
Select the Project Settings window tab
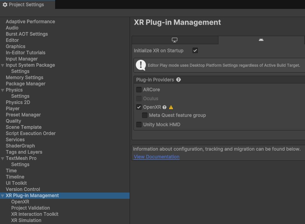pos(28,5)
